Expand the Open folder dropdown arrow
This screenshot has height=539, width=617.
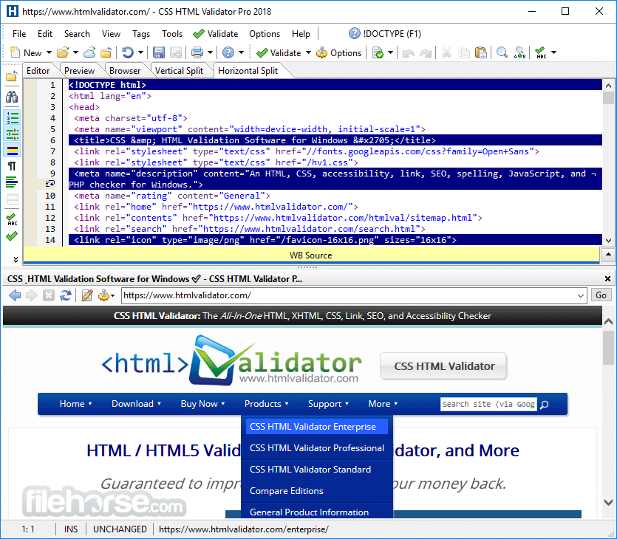click(x=75, y=52)
